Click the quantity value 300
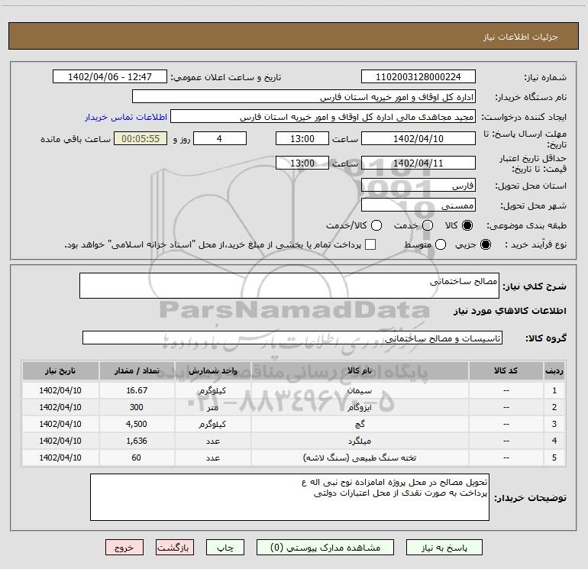588x569 pixels. pos(137,407)
